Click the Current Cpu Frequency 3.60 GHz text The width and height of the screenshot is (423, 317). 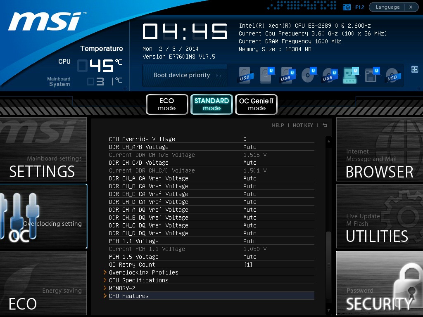point(313,33)
